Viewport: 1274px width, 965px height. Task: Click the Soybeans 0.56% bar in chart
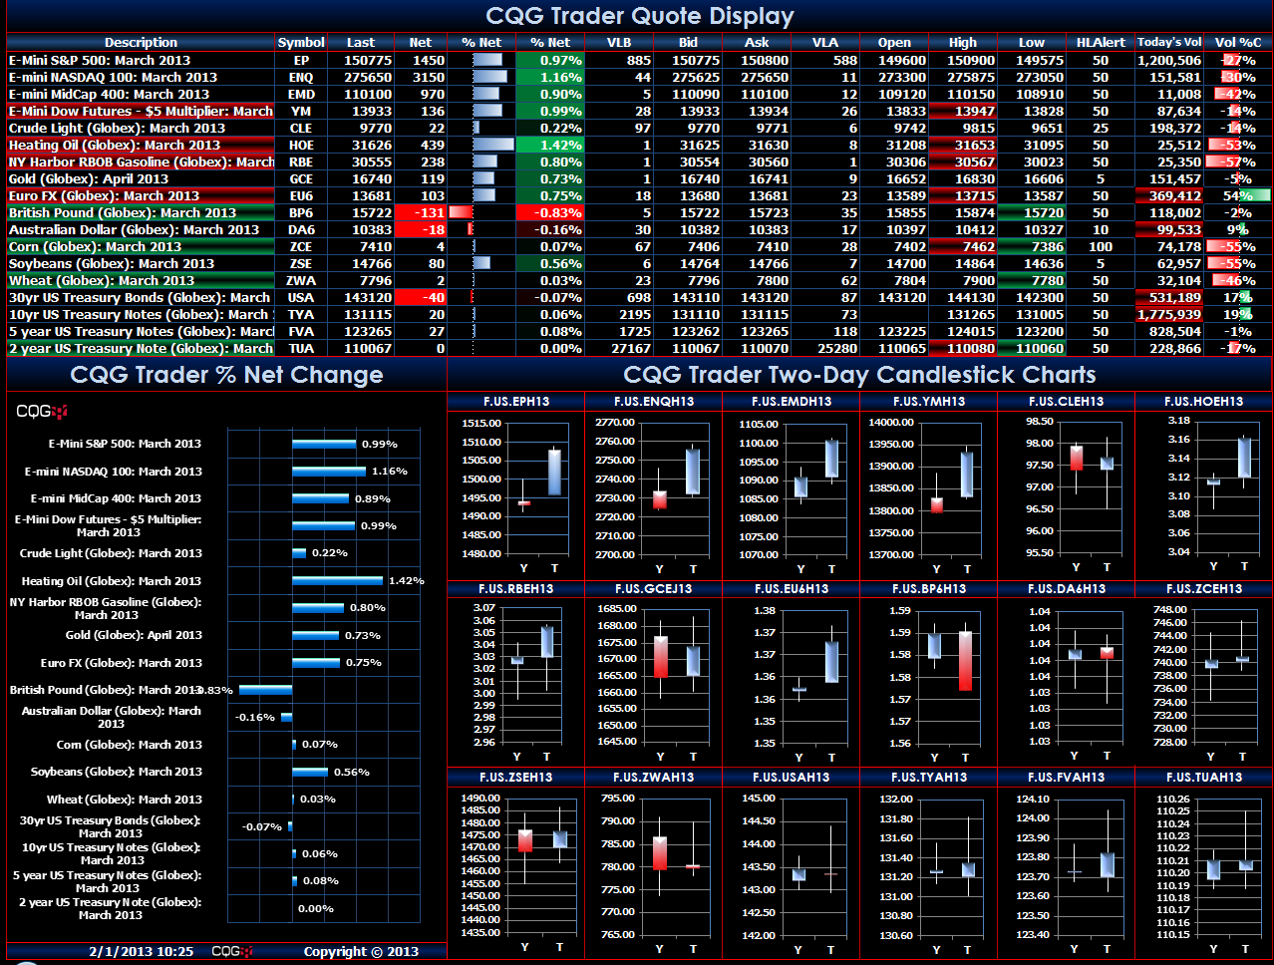[x=310, y=772]
